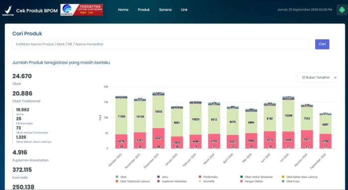348x190 pixels.
Task: Click the 10138 bar segment in November 2025
Action: coord(140,116)
